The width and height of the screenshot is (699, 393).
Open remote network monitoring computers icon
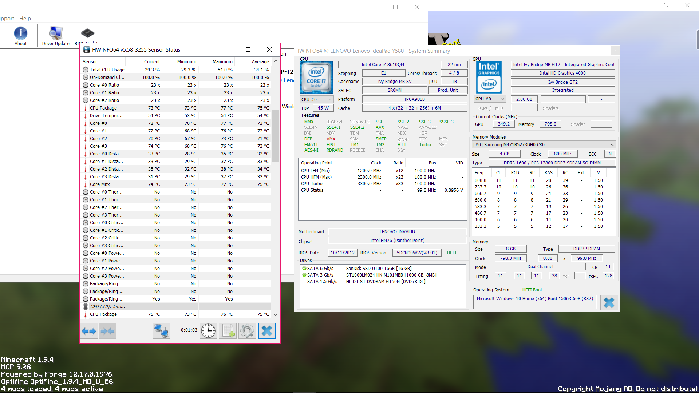(x=161, y=331)
